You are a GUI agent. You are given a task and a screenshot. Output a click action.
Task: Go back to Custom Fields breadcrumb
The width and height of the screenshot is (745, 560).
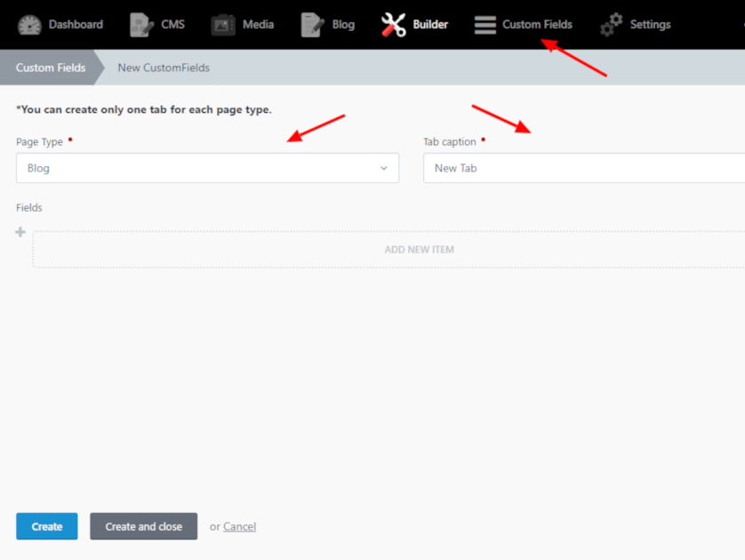tap(51, 68)
